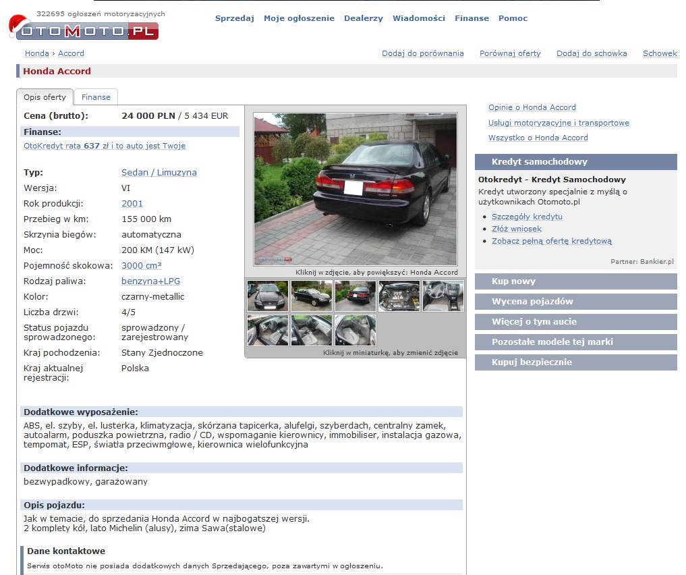Select the third thumbnail with rear lights
This screenshot has height=575, width=686.
pyautogui.click(x=355, y=296)
